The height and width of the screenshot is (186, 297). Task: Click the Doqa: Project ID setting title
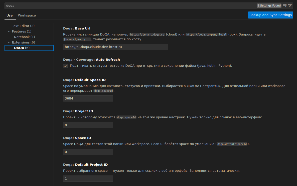(78, 111)
